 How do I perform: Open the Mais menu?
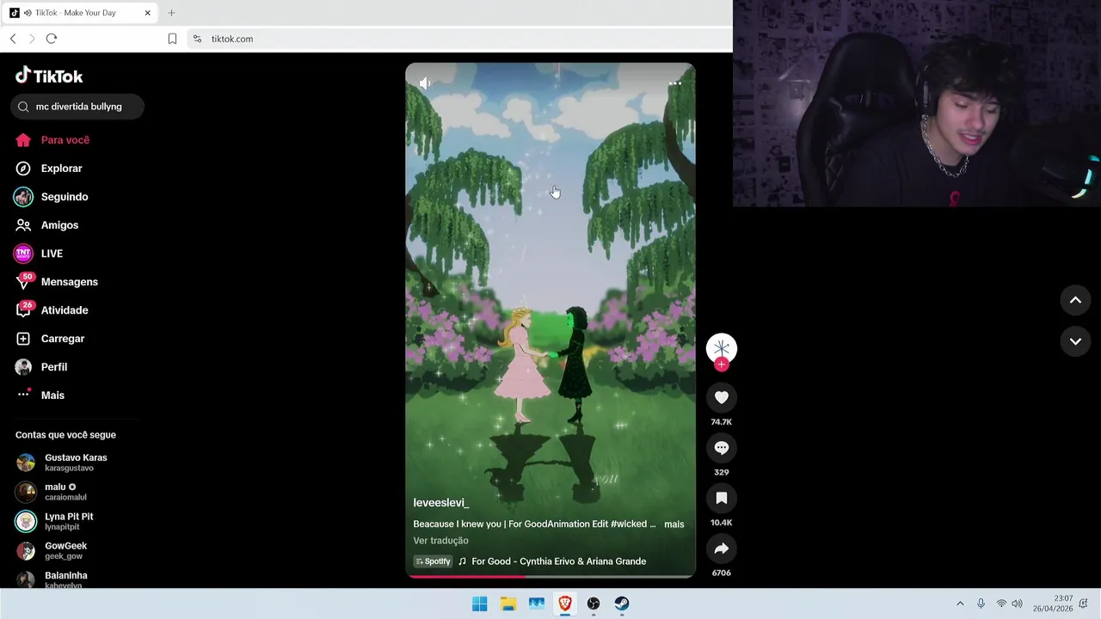click(52, 395)
